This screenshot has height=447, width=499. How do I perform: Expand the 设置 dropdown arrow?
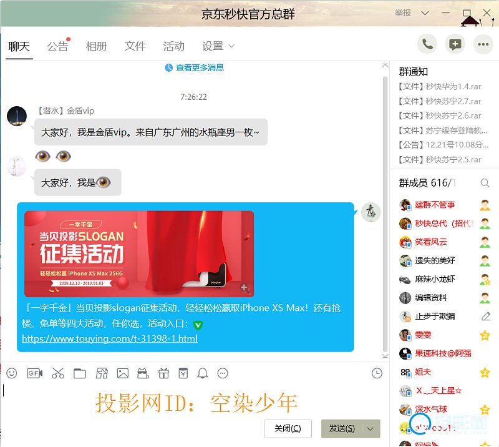pos(231,46)
